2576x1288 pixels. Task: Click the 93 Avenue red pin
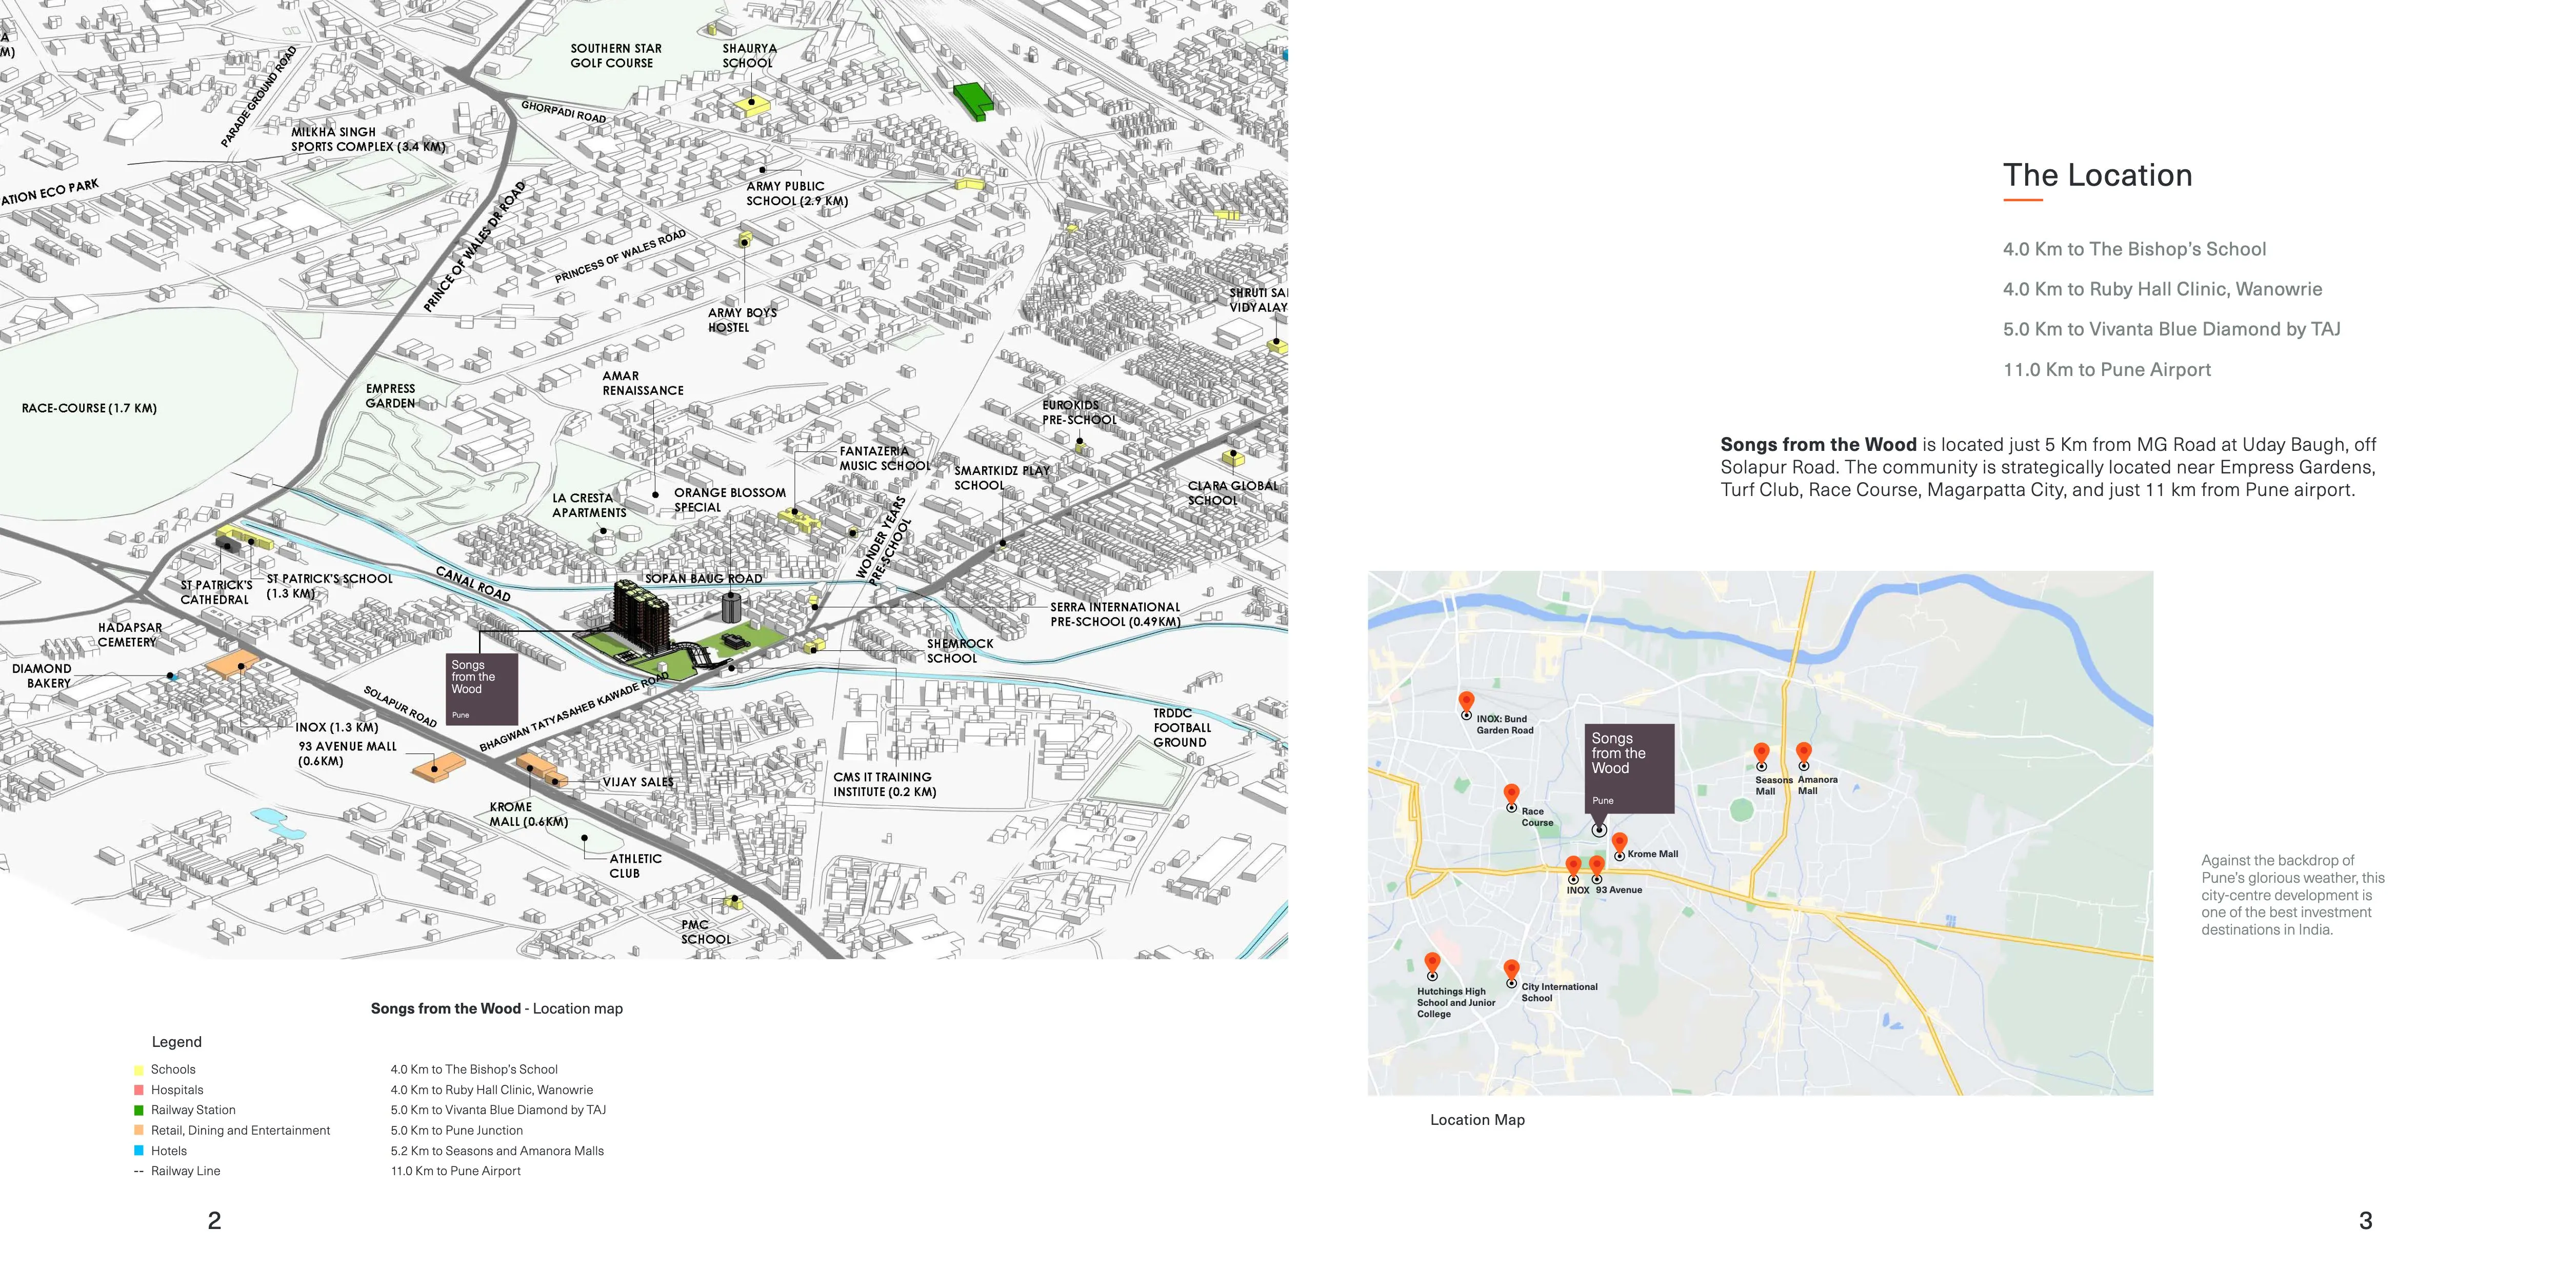1596,866
